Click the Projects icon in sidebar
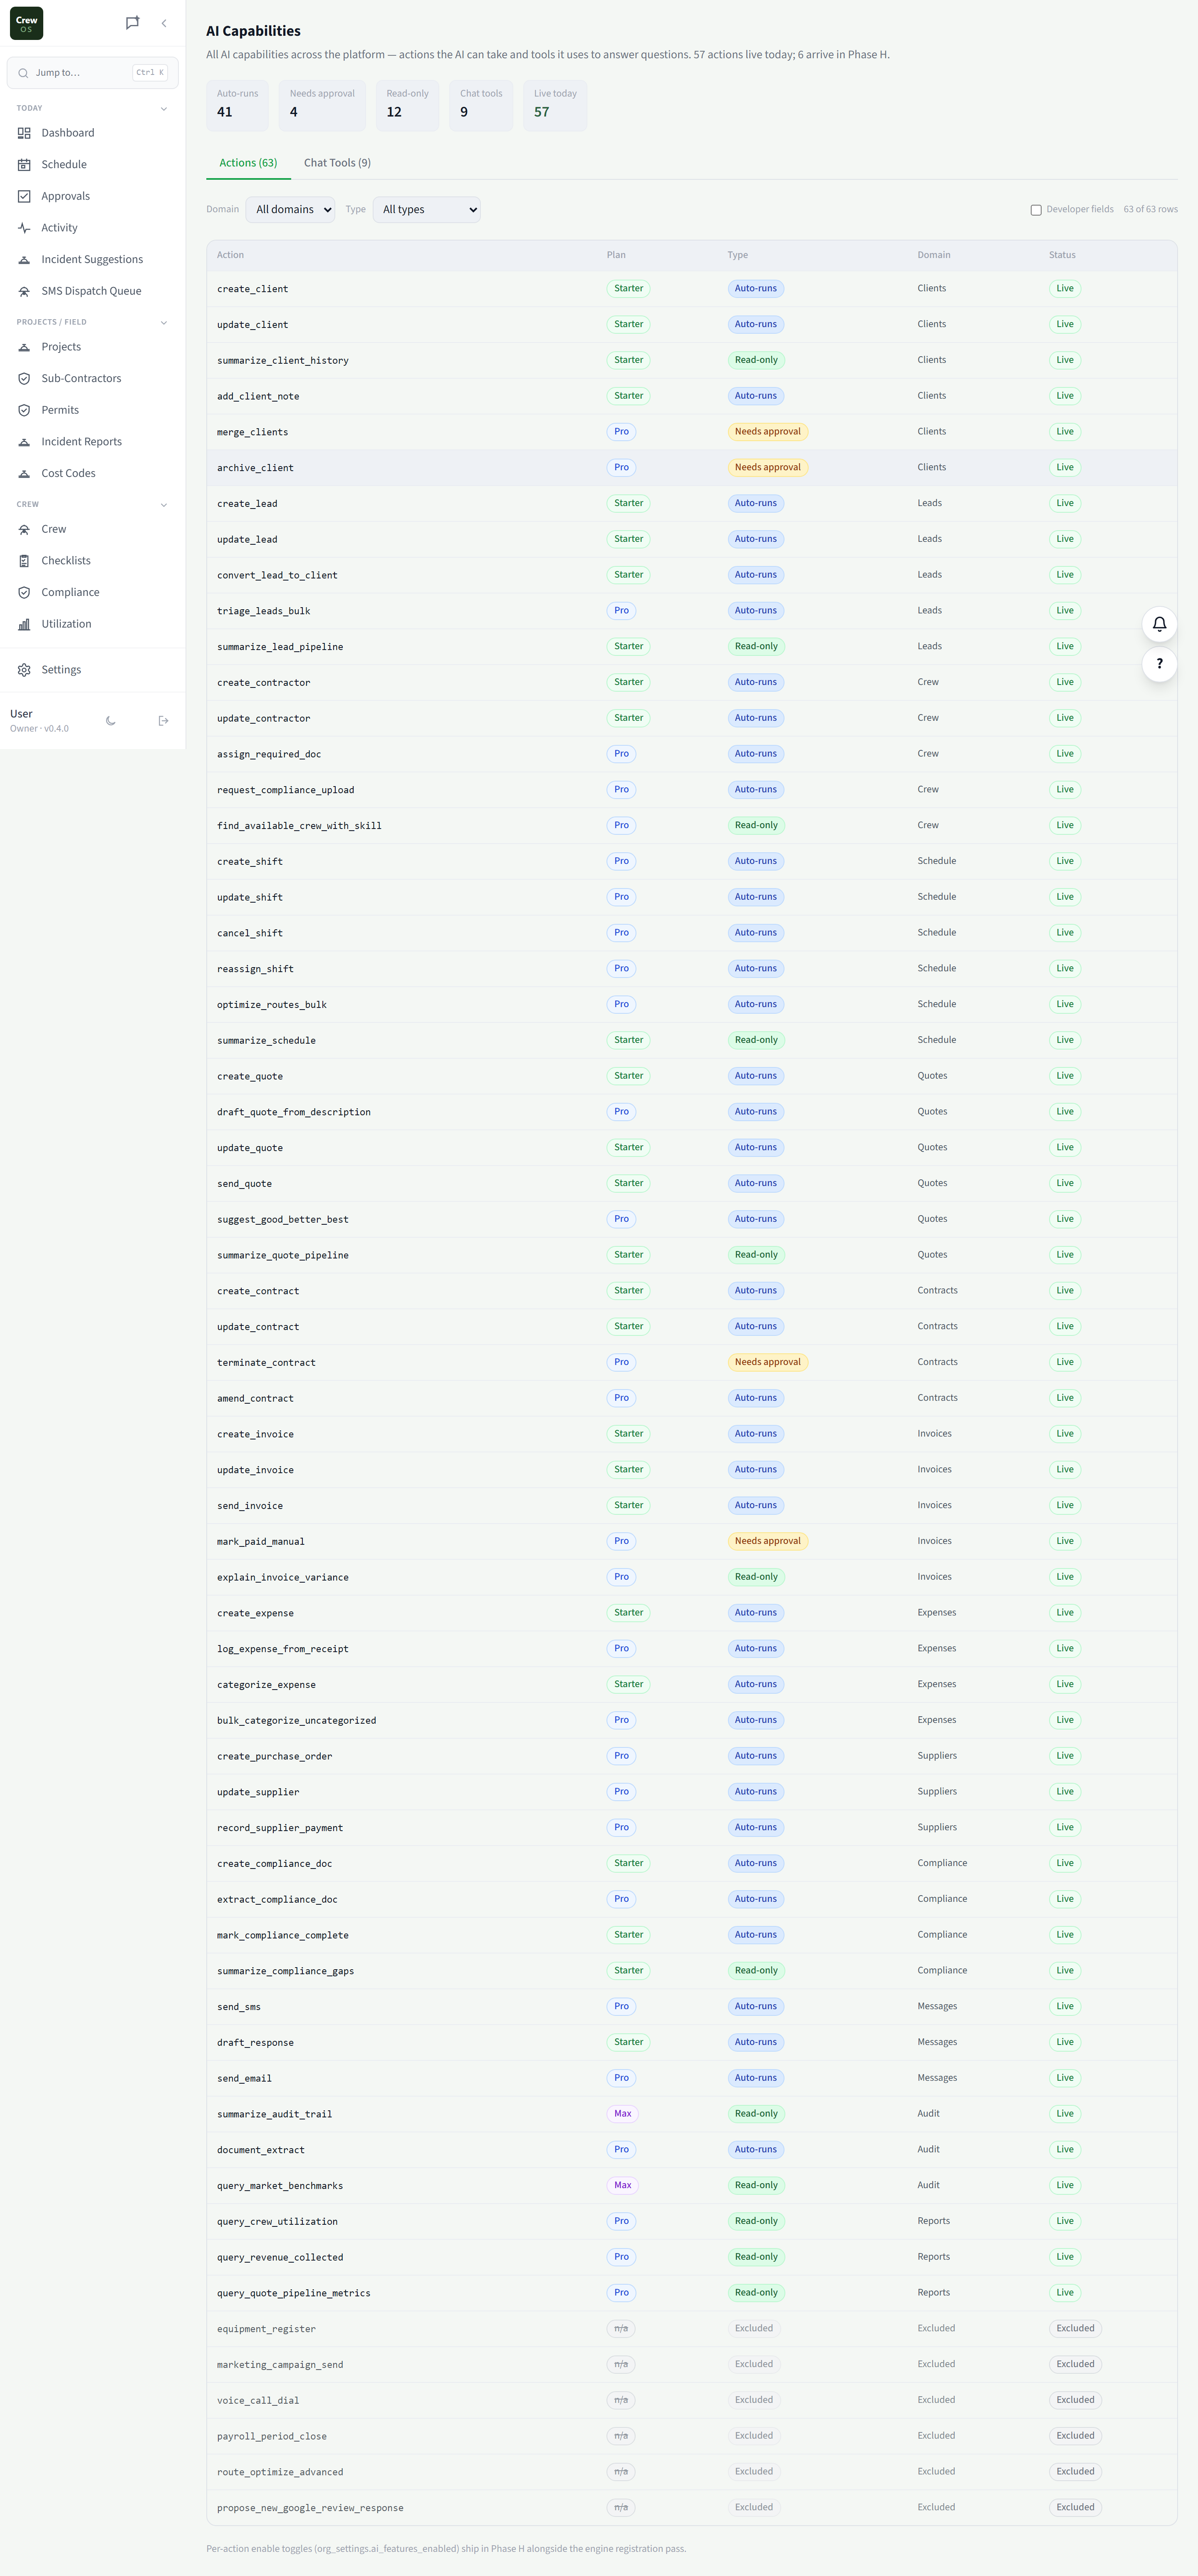 pyautogui.click(x=24, y=347)
